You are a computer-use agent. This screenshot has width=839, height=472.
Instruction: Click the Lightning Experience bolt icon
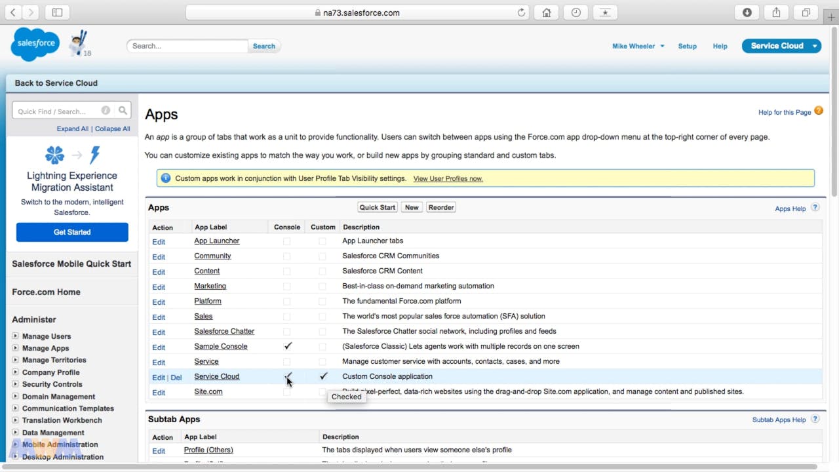pyautogui.click(x=95, y=155)
